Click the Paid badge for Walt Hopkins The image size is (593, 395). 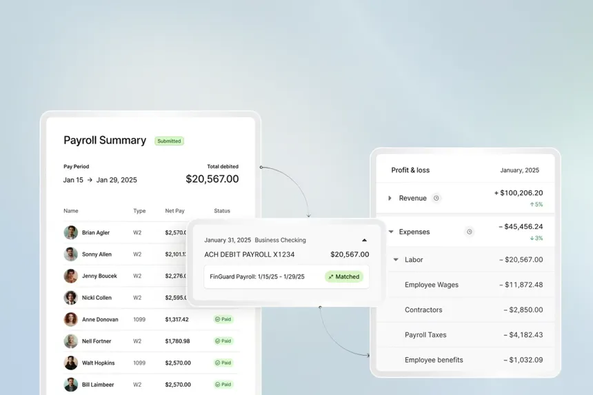223,363
